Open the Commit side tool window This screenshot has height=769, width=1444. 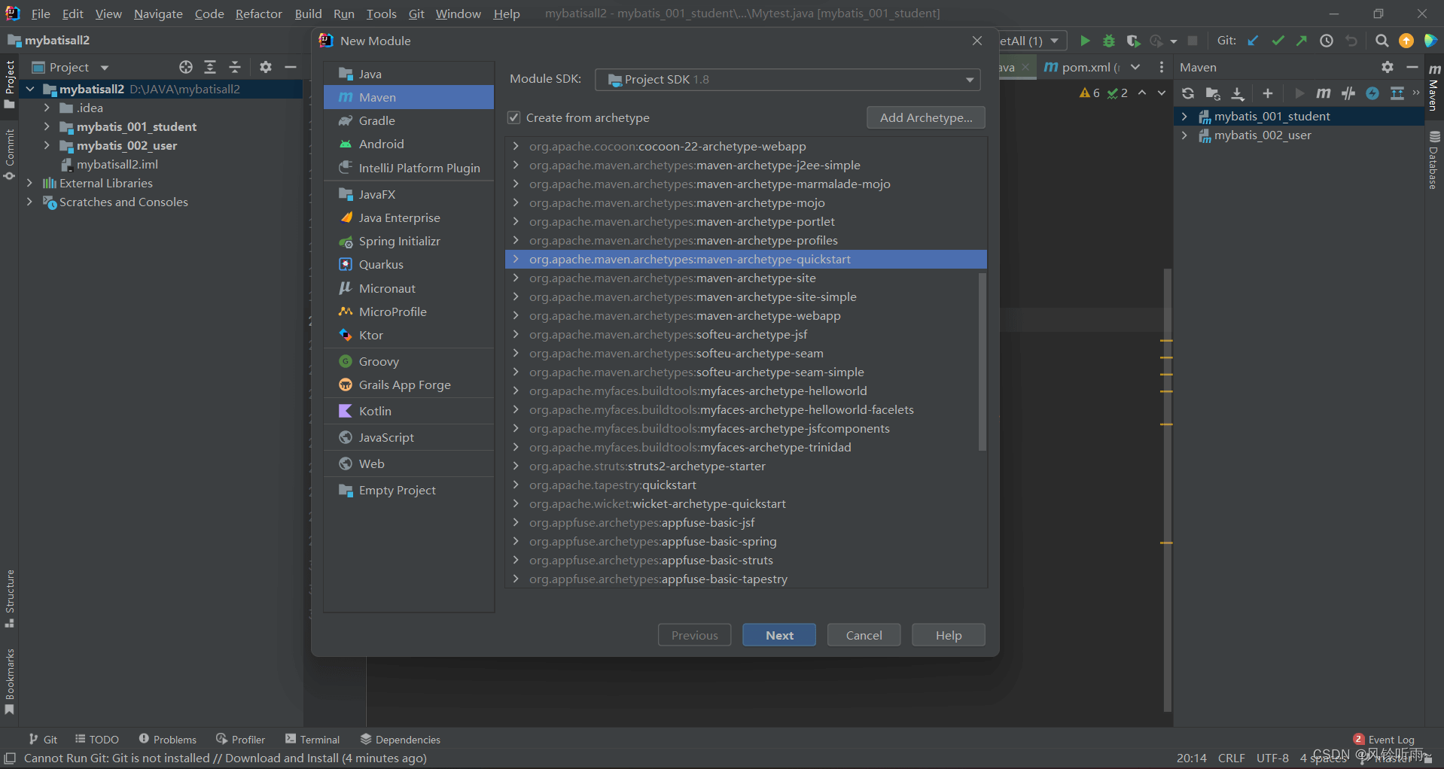10,154
